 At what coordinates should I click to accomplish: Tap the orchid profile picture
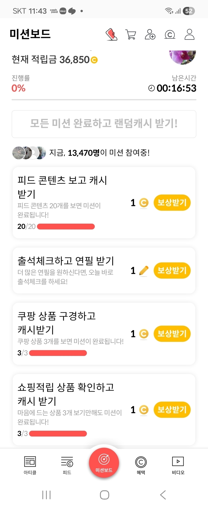[x=182, y=57]
